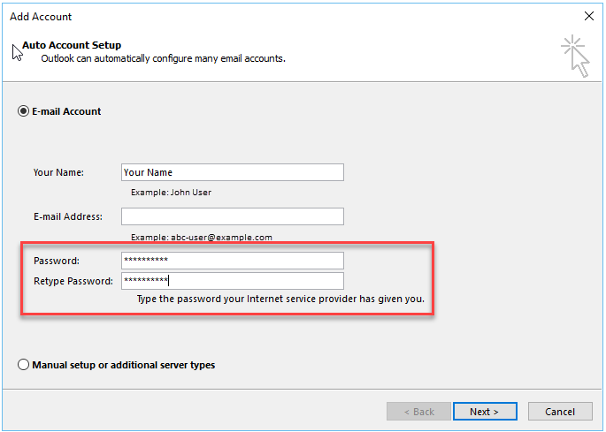
Task: Click the "E-mail Address:" field label
Action: pos(68,216)
